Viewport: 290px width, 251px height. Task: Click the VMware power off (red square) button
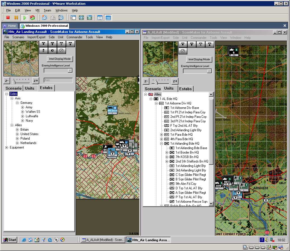(8, 18)
